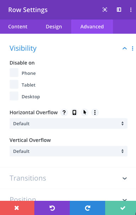The image size is (136, 215).
Task: Toggle the sidebar snap layout icon
Action: tap(119, 10)
